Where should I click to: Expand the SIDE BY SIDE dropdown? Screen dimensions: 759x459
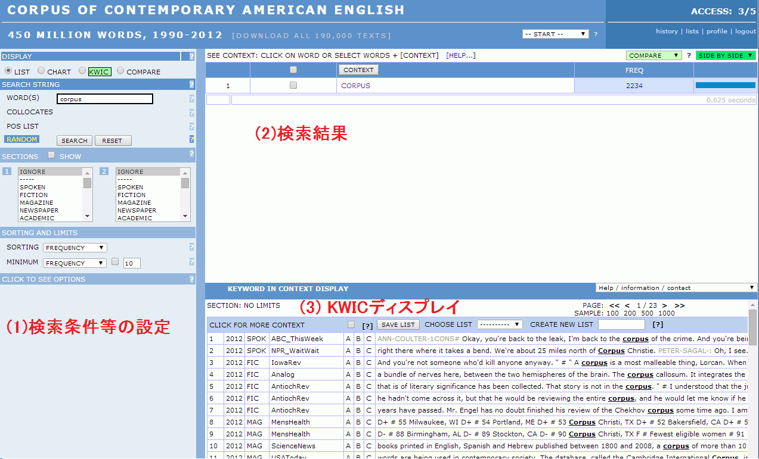725,55
